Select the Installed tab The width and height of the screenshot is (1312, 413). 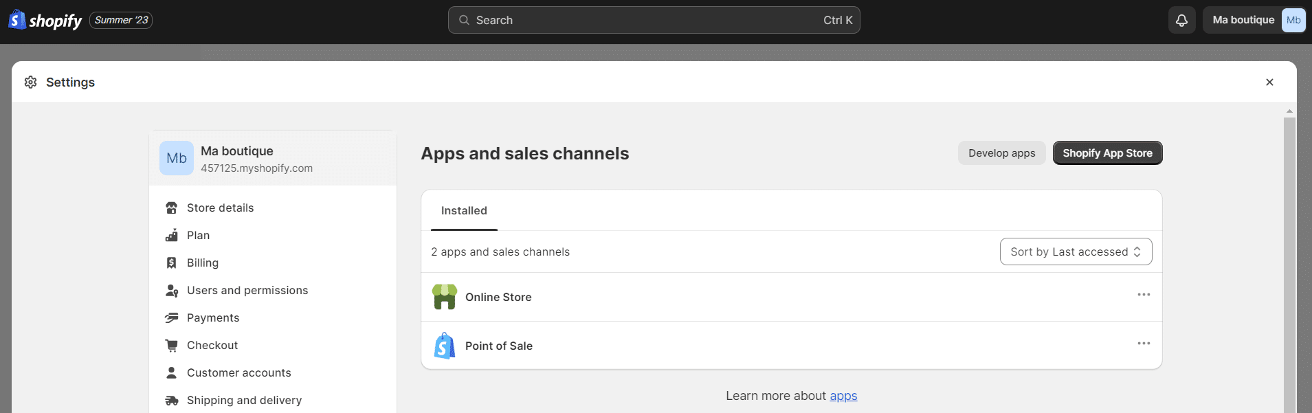click(464, 211)
